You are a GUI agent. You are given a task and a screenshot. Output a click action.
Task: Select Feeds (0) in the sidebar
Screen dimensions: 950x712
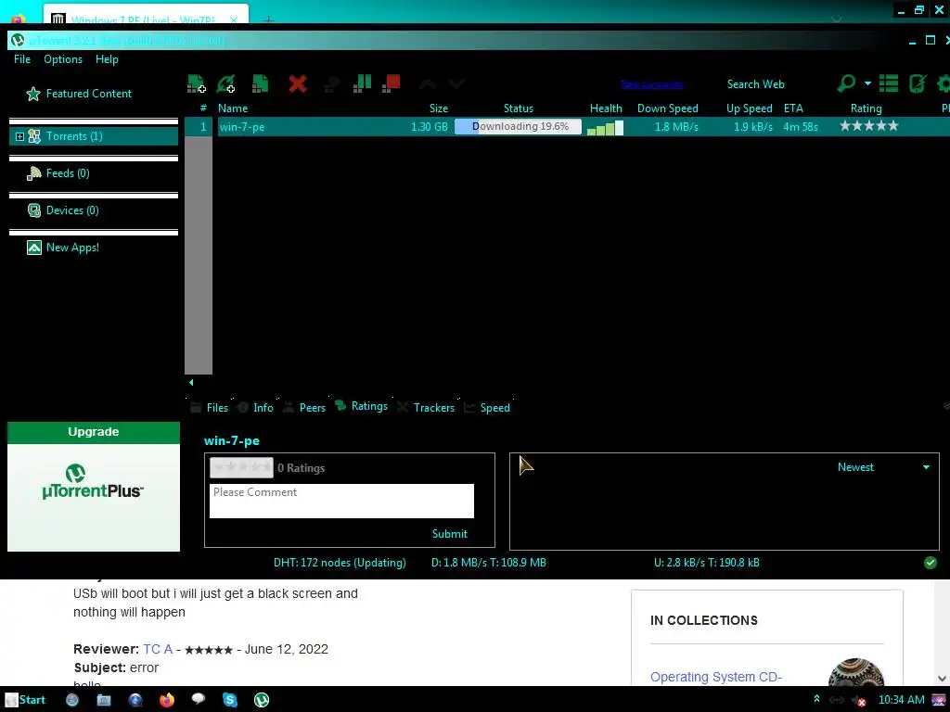(x=67, y=173)
